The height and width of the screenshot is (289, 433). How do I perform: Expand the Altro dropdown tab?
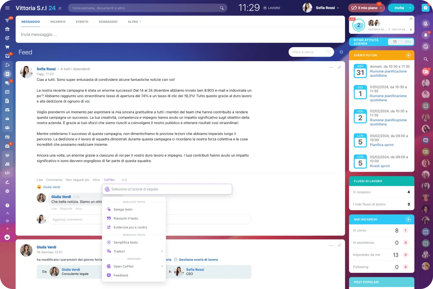(134, 22)
